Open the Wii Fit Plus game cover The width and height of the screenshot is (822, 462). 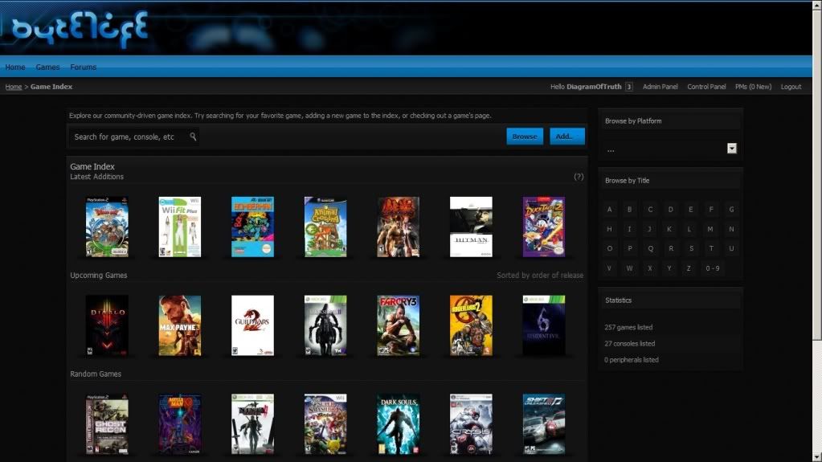click(180, 227)
